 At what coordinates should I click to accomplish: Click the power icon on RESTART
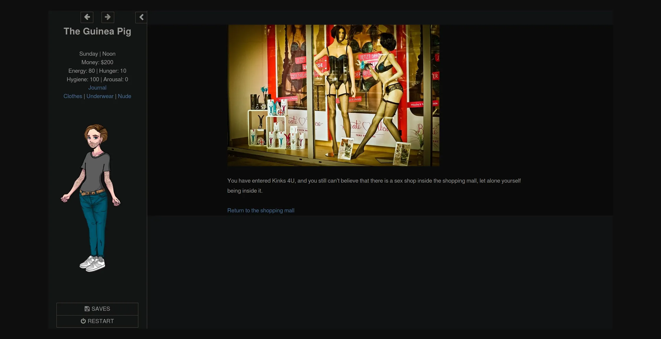[83, 321]
